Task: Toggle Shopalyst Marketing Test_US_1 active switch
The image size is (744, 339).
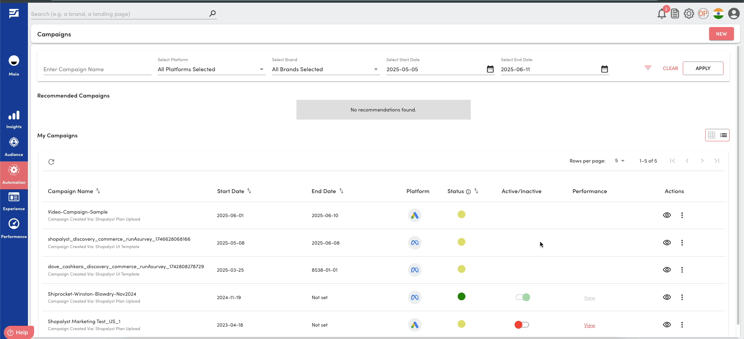Action: point(522,325)
